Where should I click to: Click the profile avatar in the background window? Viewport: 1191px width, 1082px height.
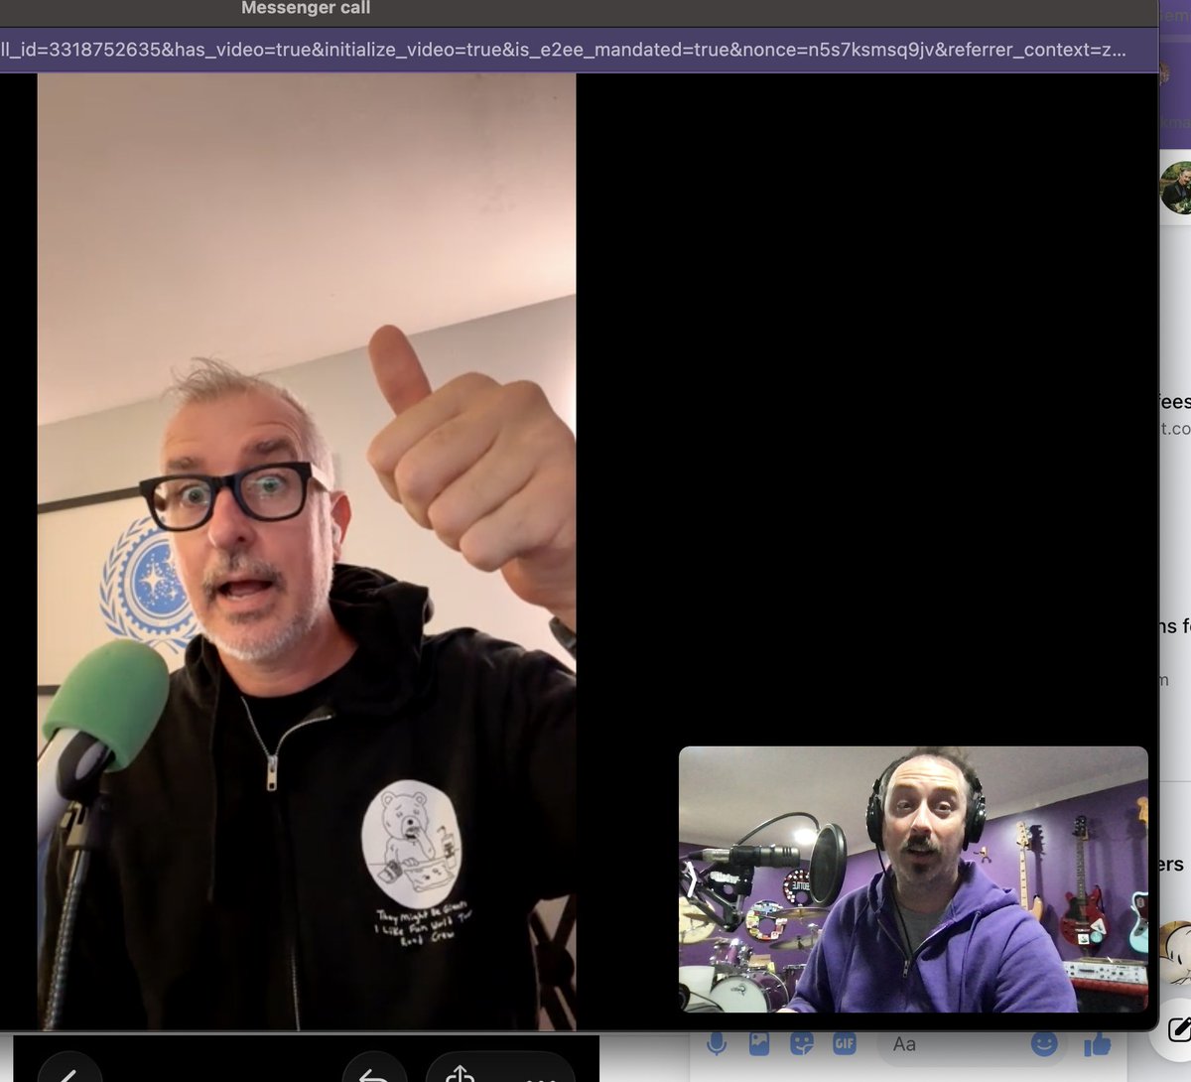point(1178,187)
